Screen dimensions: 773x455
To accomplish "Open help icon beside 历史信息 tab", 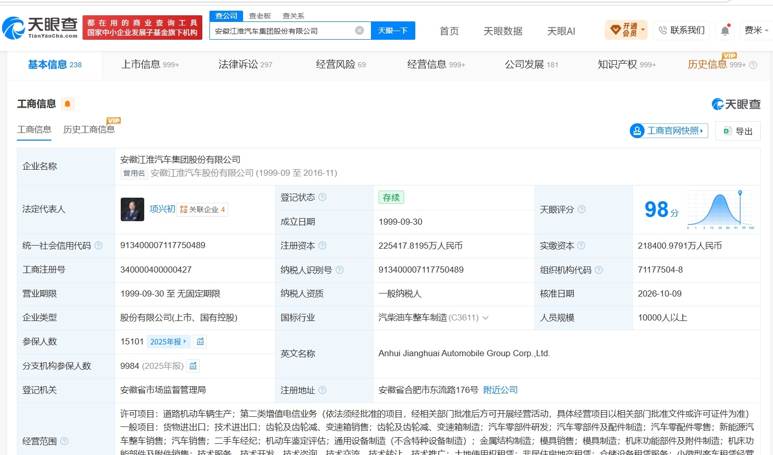I will (x=753, y=65).
